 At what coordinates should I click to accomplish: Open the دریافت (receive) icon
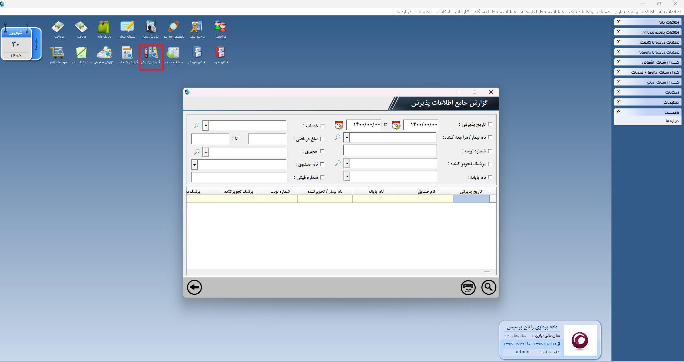tap(81, 29)
